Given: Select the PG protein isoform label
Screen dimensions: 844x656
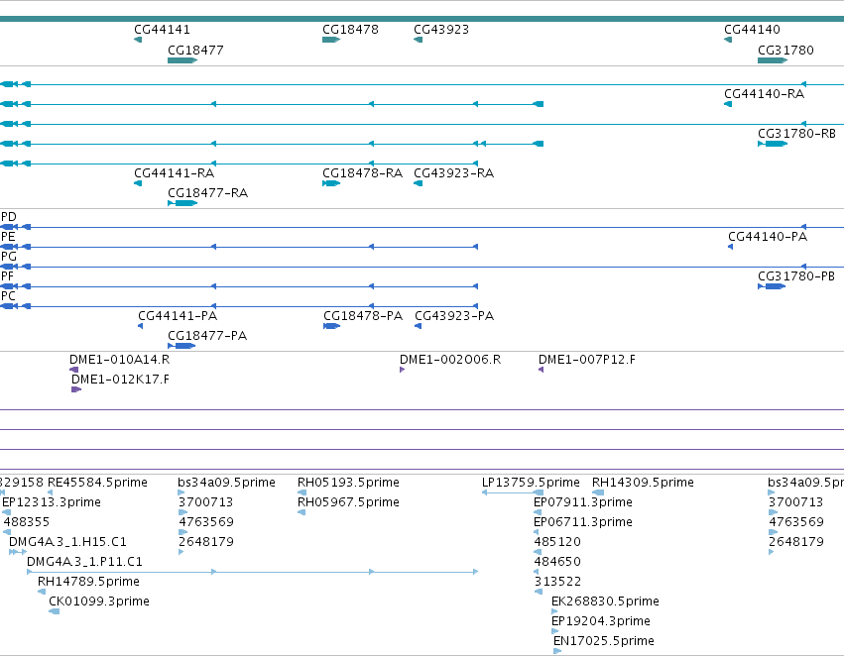Looking at the screenshot, I should point(9,257).
